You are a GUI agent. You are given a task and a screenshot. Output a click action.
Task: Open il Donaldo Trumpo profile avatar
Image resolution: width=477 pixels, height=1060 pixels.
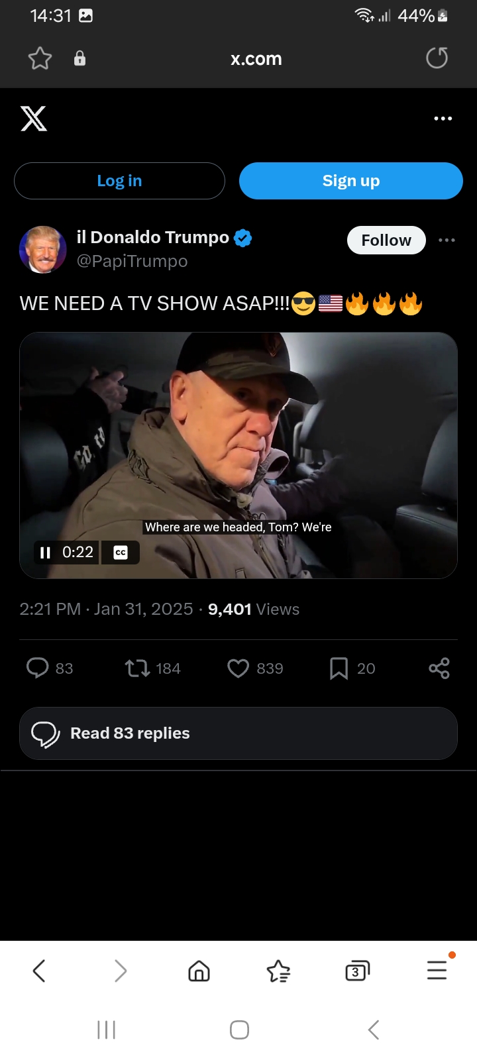pyautogui.click(x=43, y=250)
